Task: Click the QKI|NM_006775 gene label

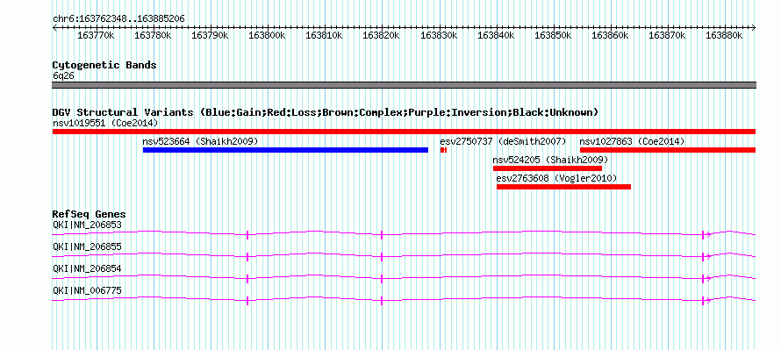Action: tap(87, 290)
